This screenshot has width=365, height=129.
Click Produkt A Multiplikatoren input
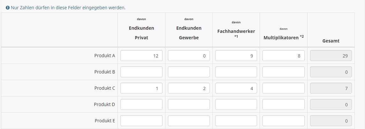point(283,56)
